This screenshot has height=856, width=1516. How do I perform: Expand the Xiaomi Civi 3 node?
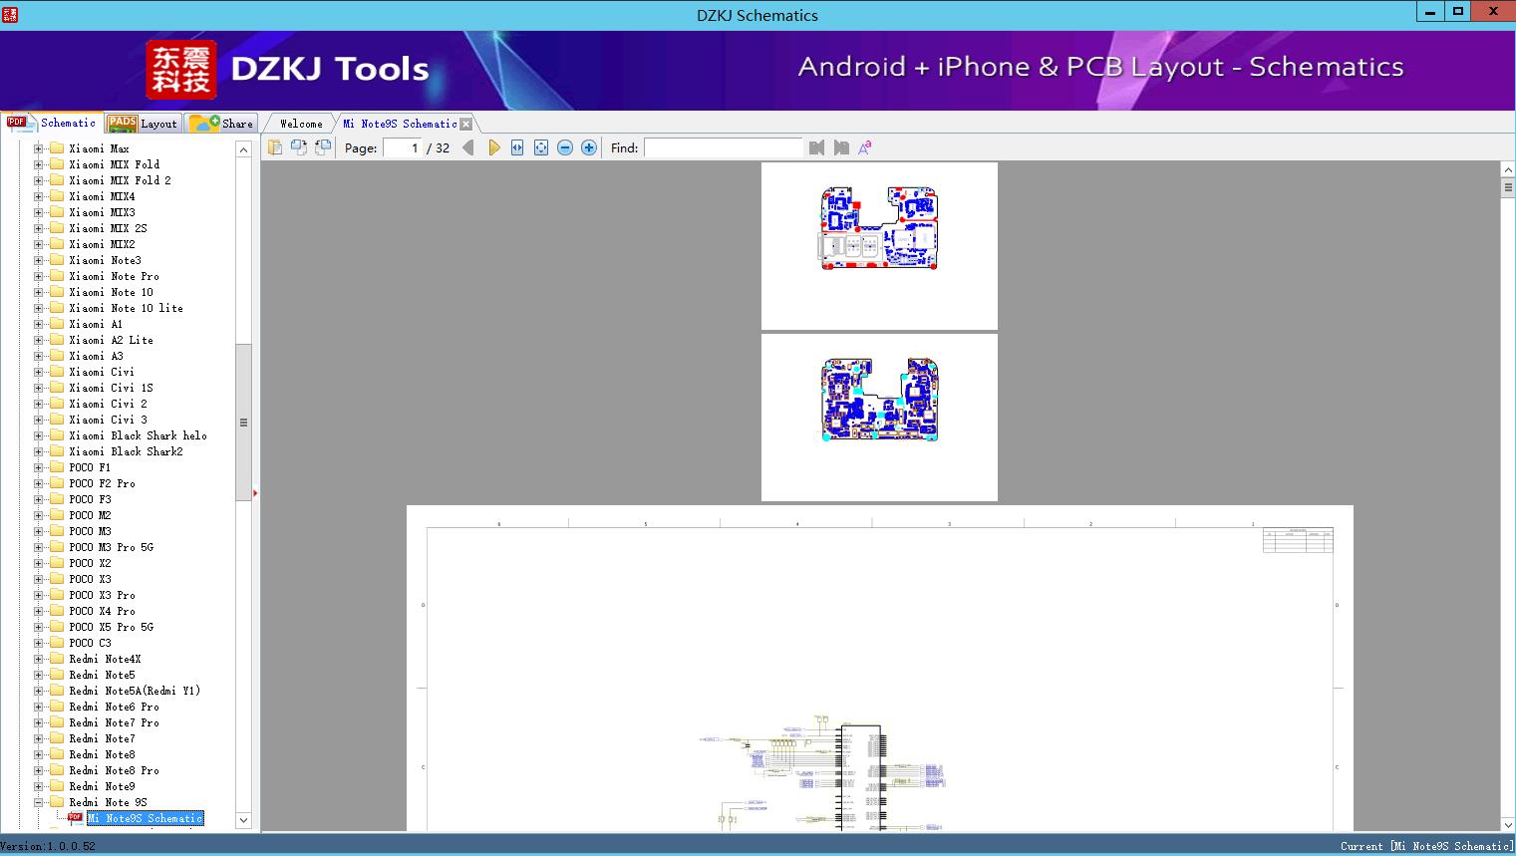pyautogui.click(x=39, y=420)
